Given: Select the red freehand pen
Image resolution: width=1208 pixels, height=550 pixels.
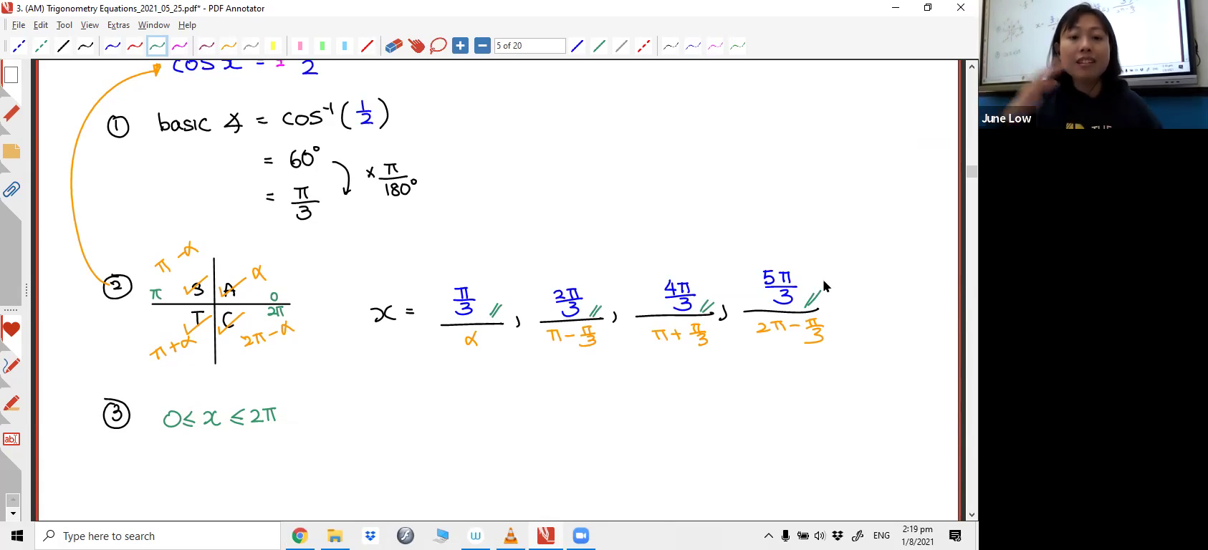Looking at the screenshot, I should click(x=135, y=46).
